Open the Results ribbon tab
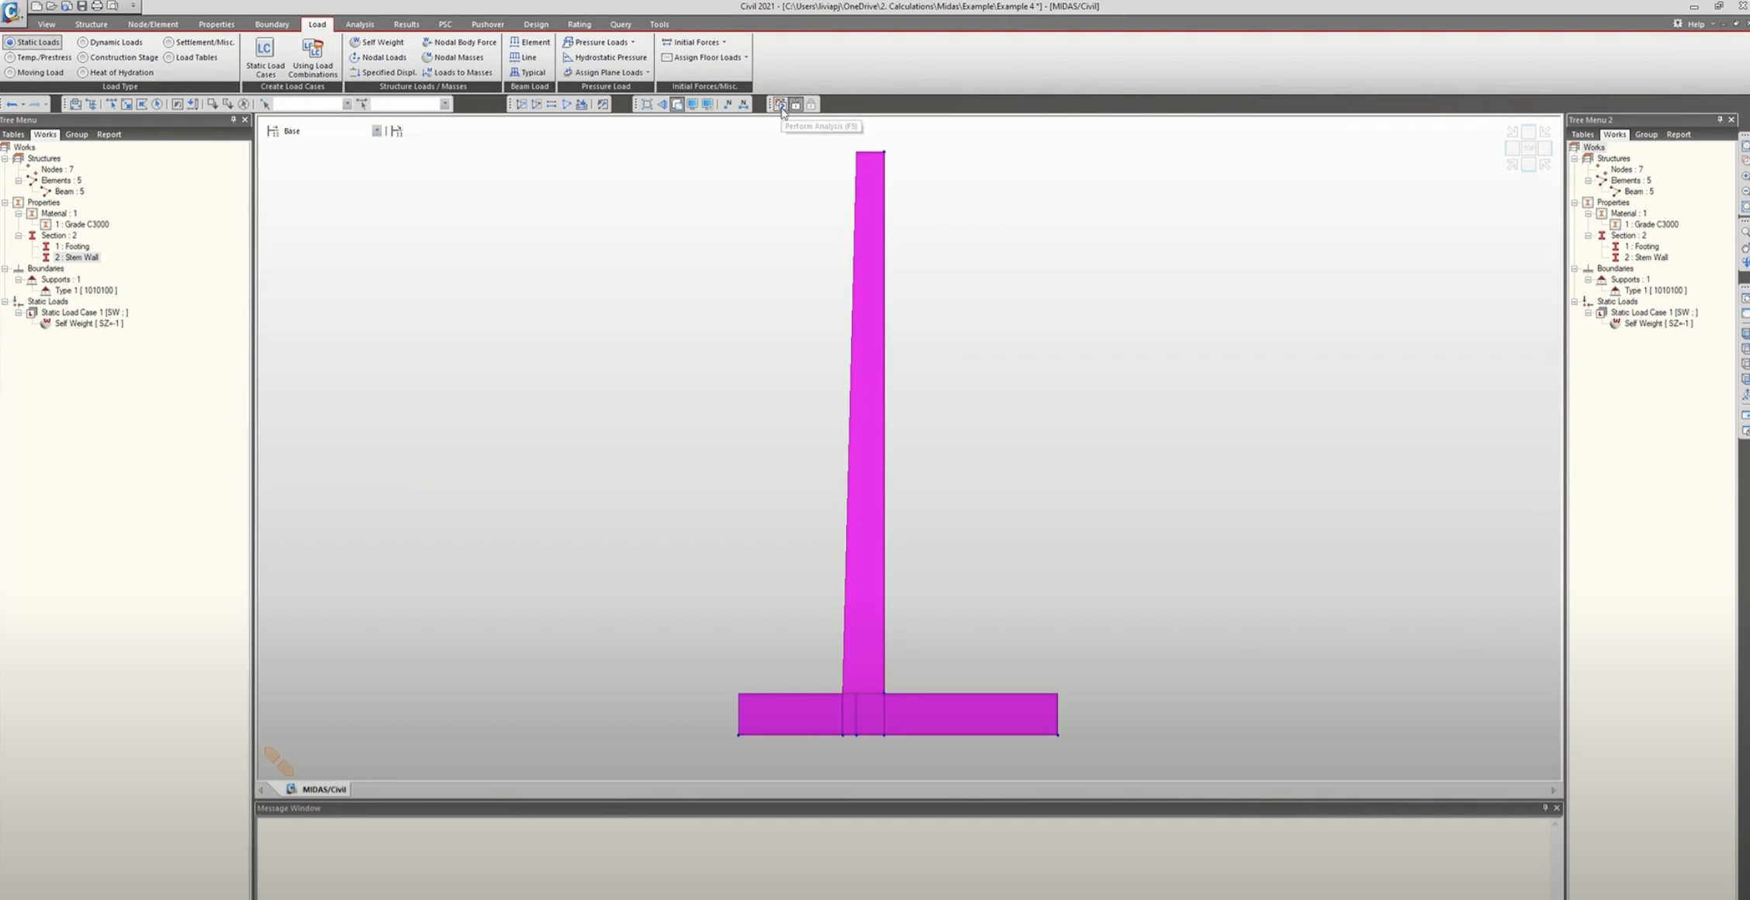 [x=406, y=24]
